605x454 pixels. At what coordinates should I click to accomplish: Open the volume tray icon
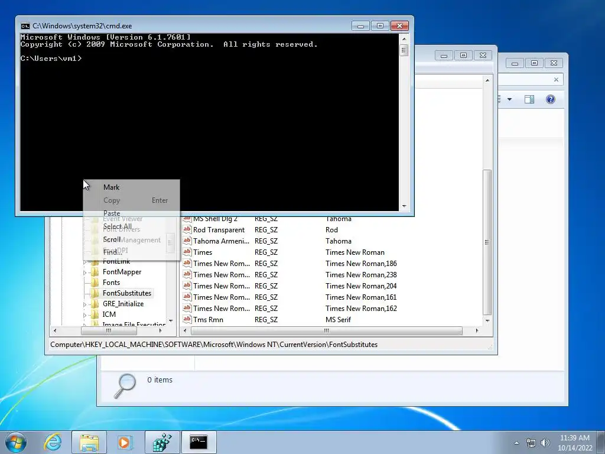click(x=545, y=443)
